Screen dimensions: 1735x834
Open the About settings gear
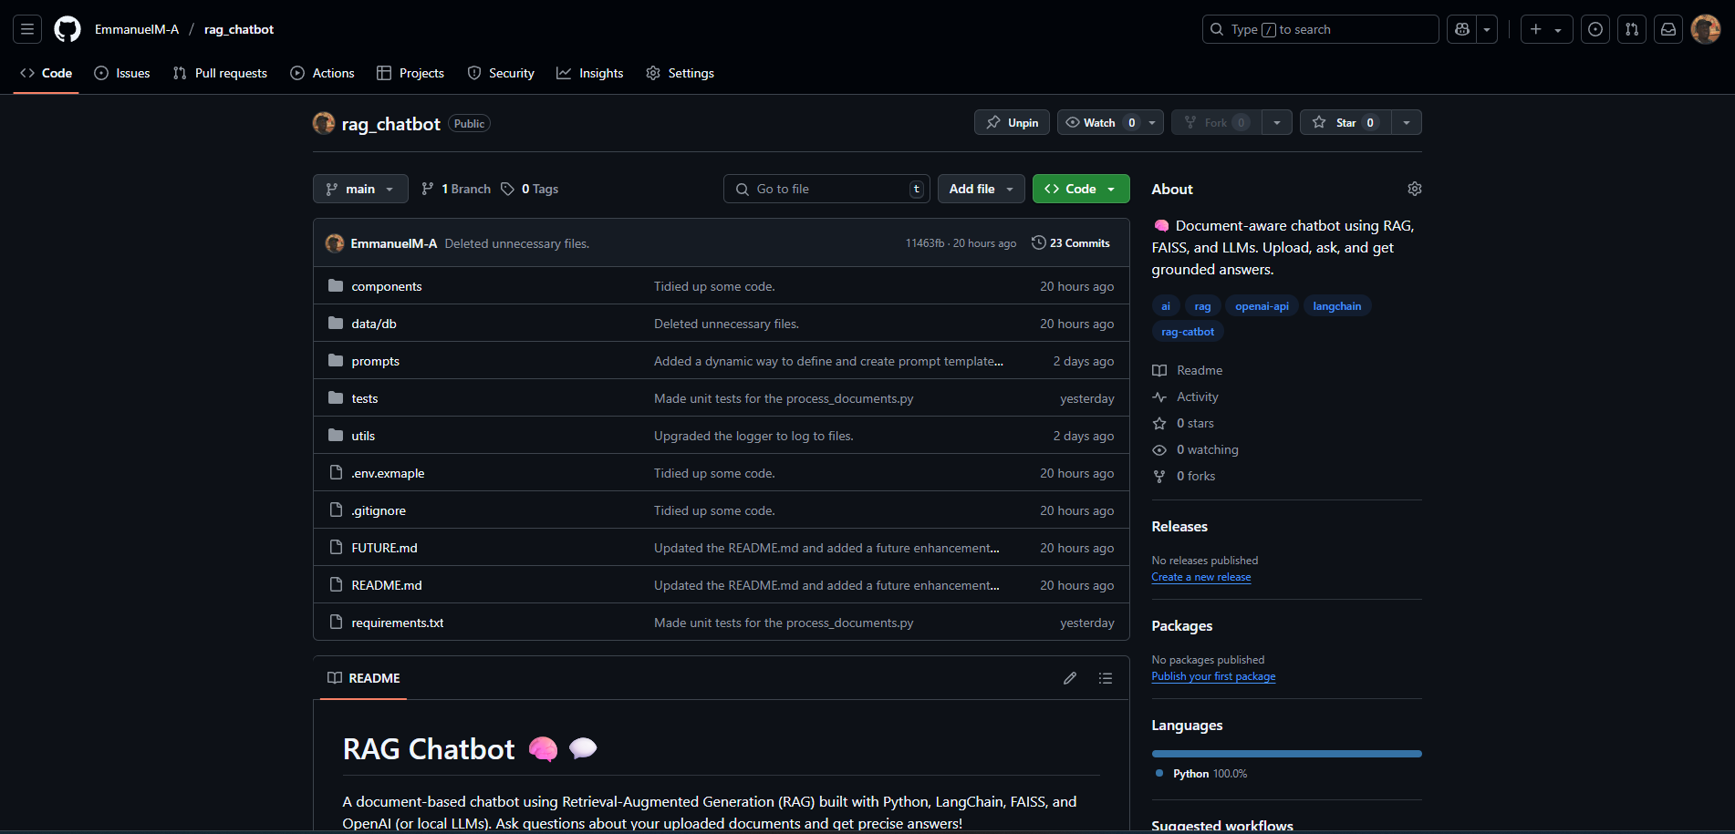tap(1415, 189)
